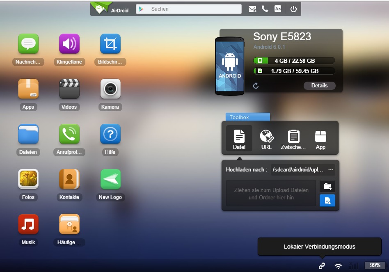This screenshot has height=272, width=389.
Task: Open the Klingeltöne ringtones app
Action: tap(69, 44)
